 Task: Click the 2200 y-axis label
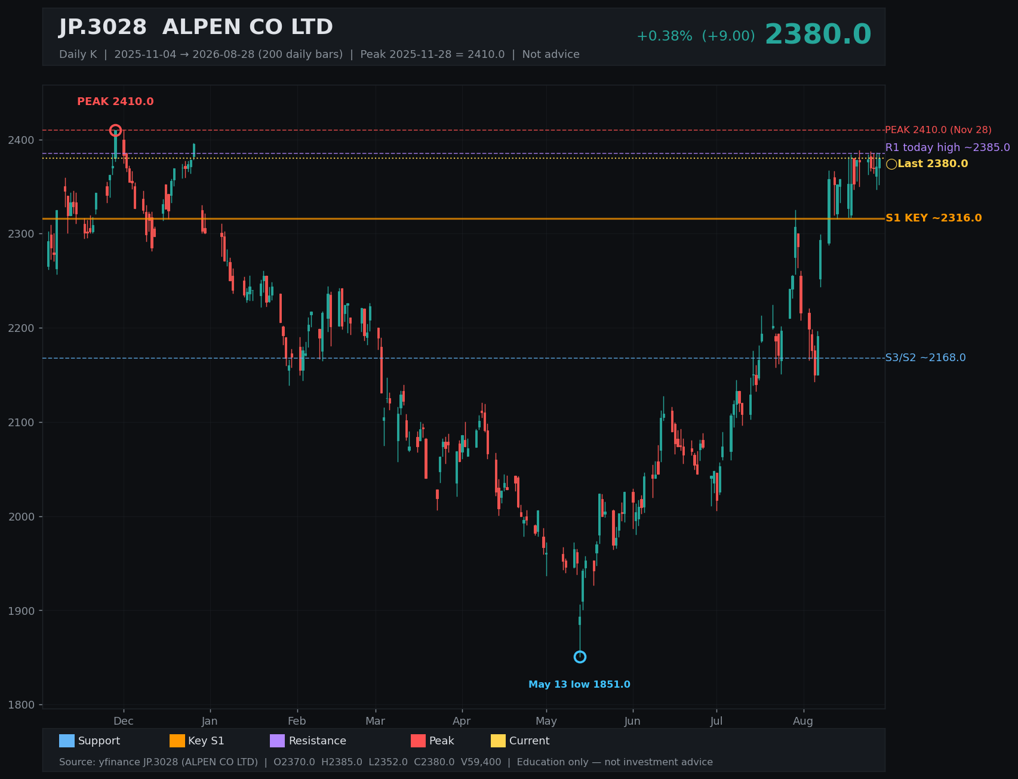click(21, 328)
